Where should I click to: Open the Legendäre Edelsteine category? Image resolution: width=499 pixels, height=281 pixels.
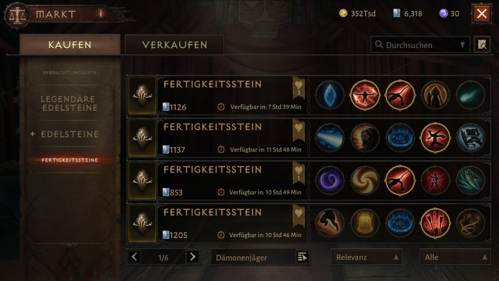coord(70,103)
